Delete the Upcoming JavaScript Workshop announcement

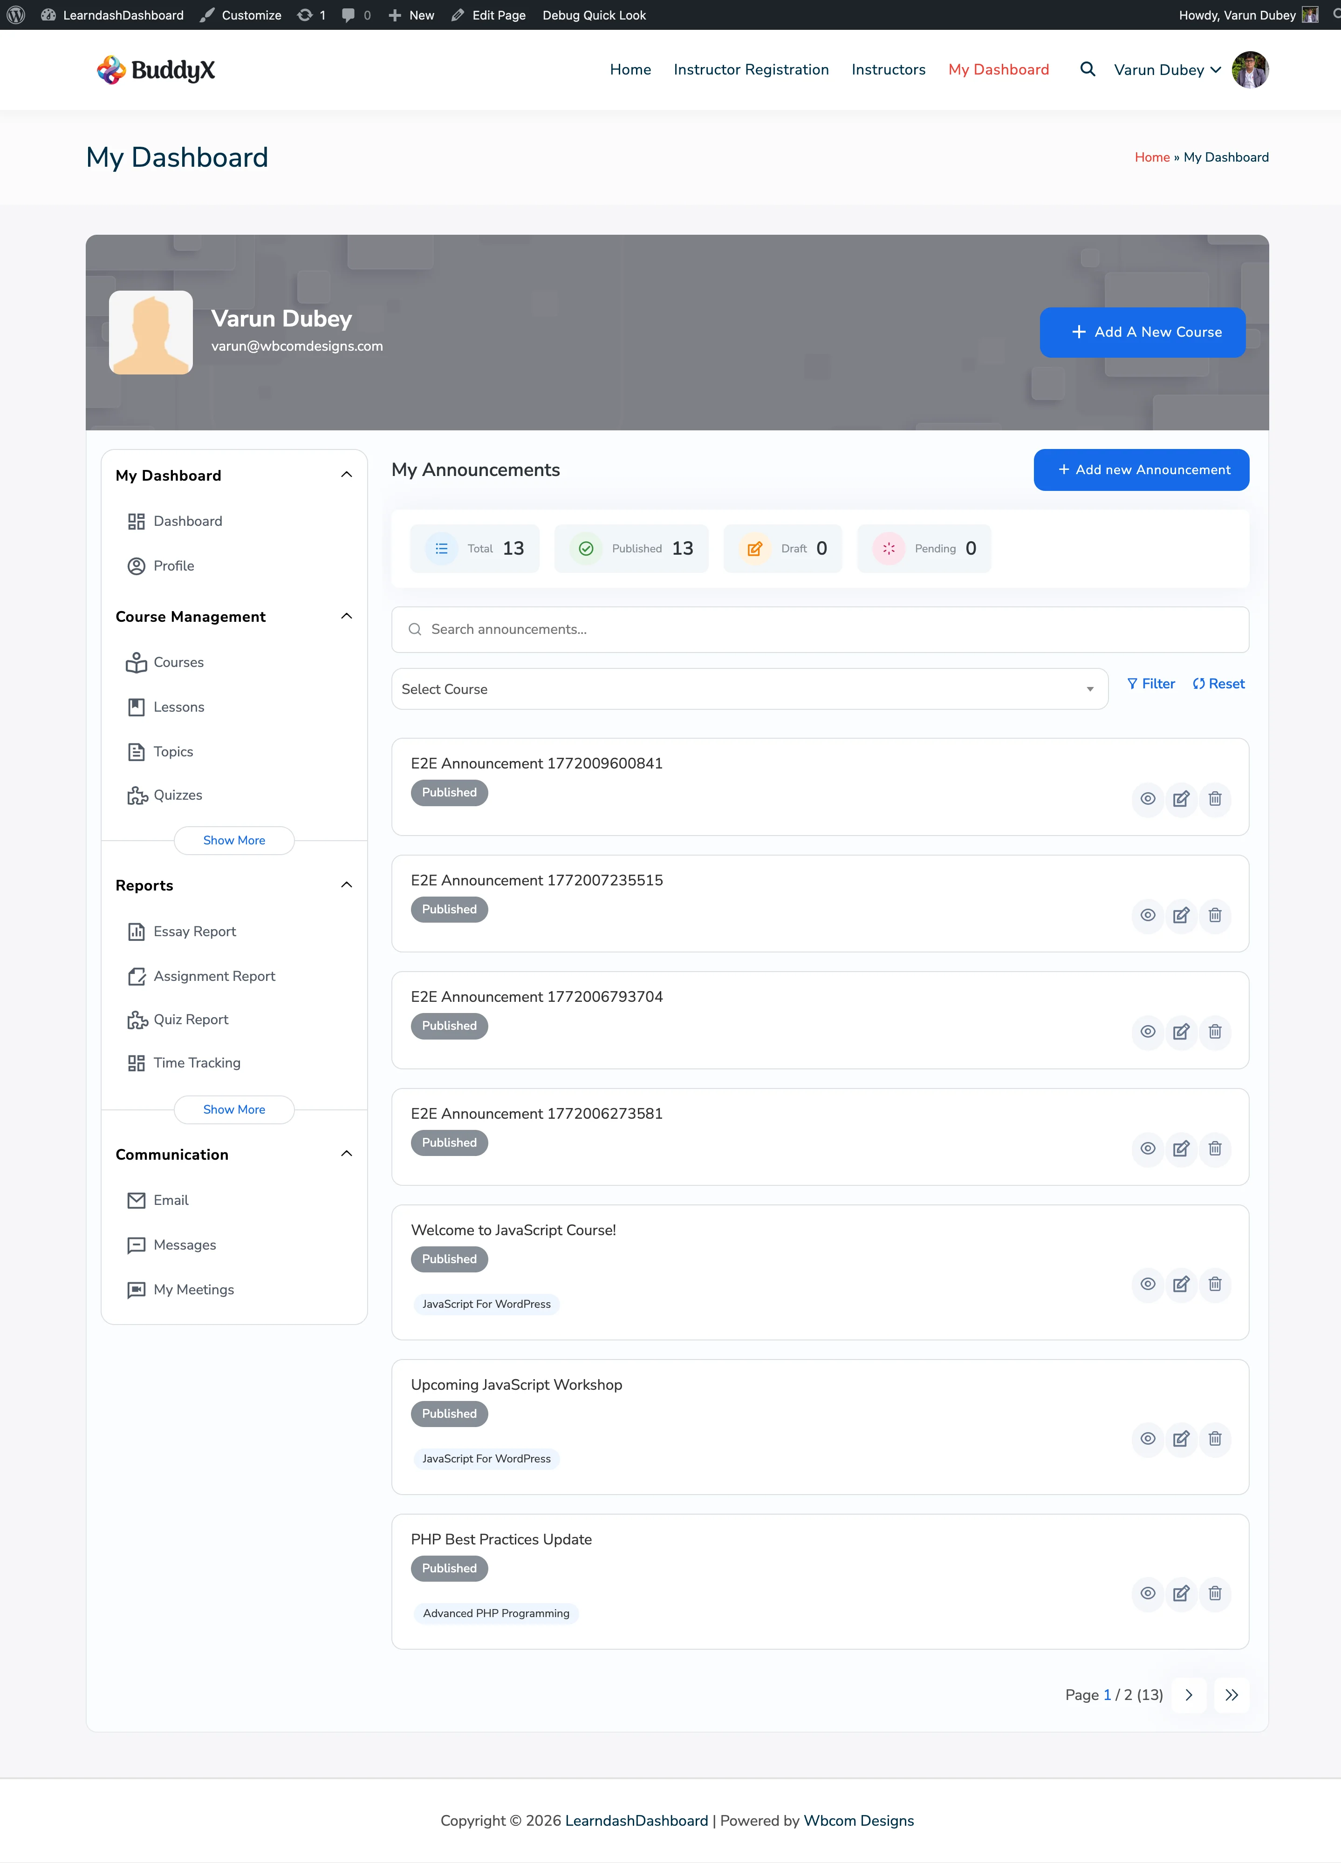[x=1214, y=1438]
